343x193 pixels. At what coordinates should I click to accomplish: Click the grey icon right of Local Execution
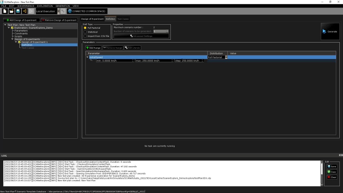pos(63,11)
